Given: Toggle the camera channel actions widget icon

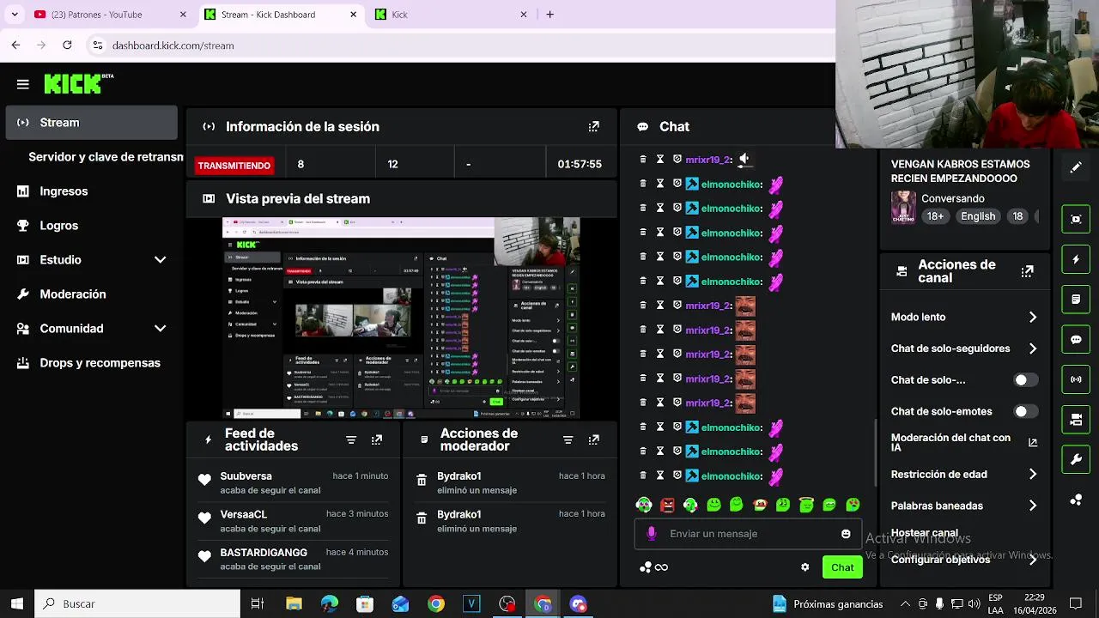Looking at the screenshot, I should click(1076, 420).
